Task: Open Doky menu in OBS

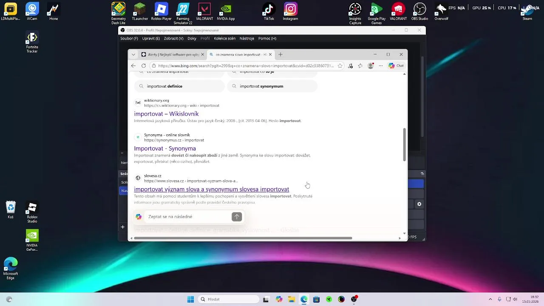Action: (192, 38)
